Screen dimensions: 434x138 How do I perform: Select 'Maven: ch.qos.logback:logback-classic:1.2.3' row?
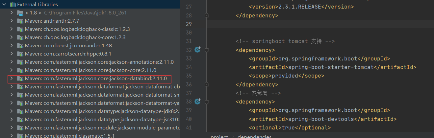click(77, 29)
